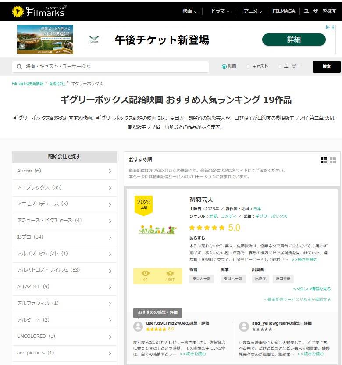
Task: Open the ad options dots icon
Action: point(333,27)
